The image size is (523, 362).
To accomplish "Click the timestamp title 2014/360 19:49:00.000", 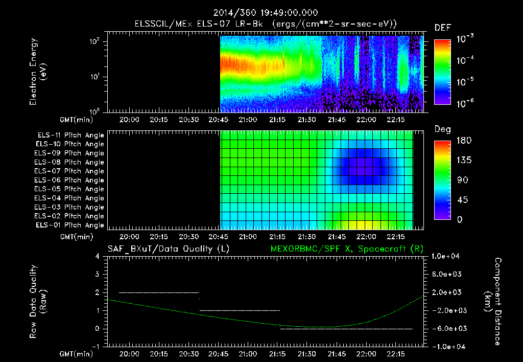I will [x=266, y=13].
